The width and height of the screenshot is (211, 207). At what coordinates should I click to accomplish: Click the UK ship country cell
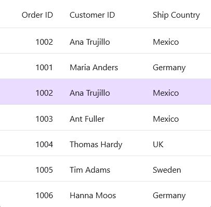pyautogui.click(x=158, y=145)
